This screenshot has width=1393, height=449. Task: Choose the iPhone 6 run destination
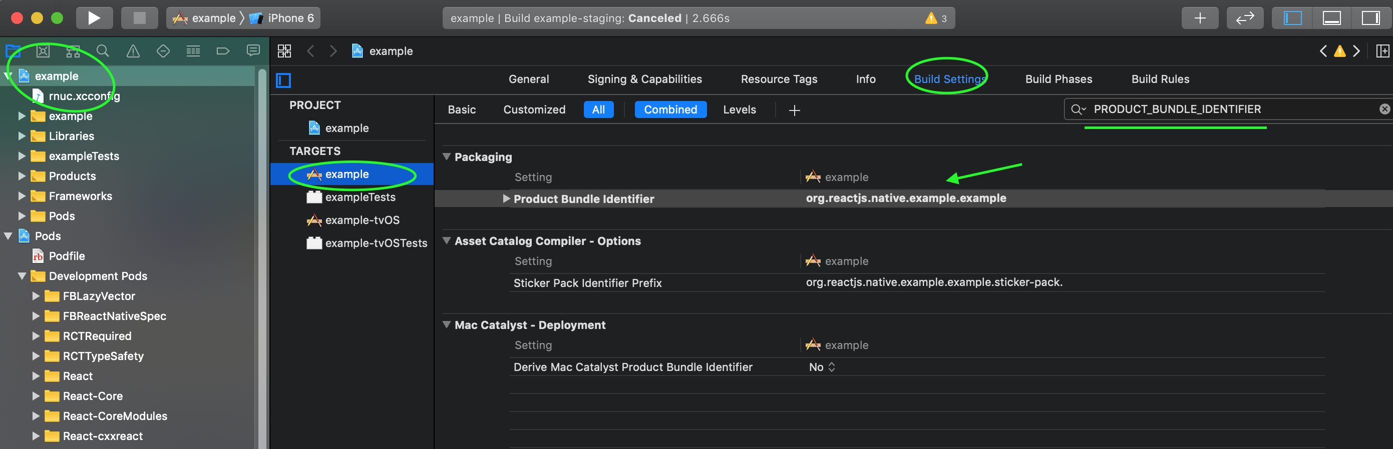[282, 18]
